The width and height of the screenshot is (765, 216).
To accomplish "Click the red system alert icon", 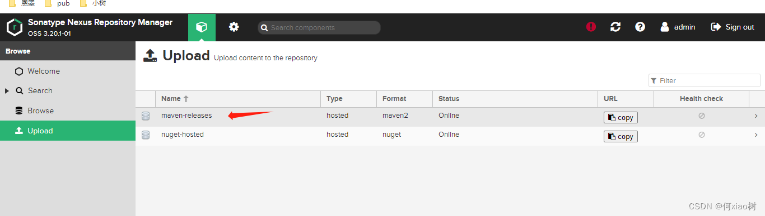I will click(x=591, y=27).
